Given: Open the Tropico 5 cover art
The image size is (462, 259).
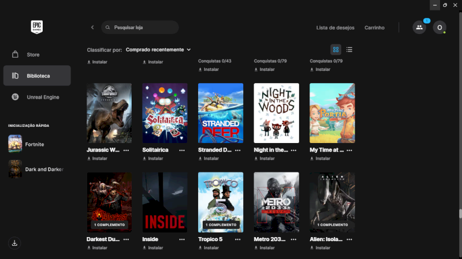Looking at the screenshot, I should click(221, 202).
